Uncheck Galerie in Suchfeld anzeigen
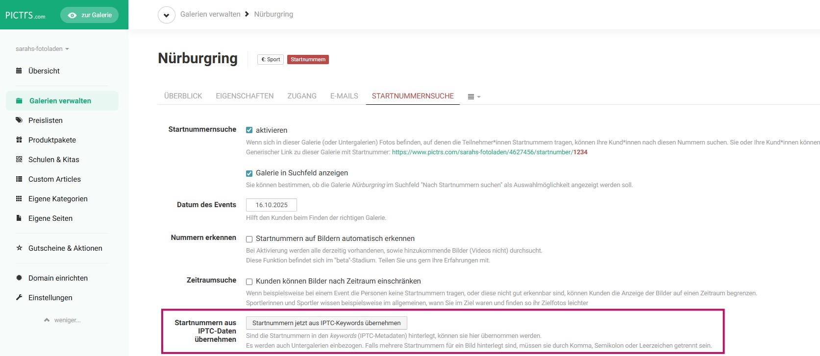820x356 pixels. pos(249,173)
